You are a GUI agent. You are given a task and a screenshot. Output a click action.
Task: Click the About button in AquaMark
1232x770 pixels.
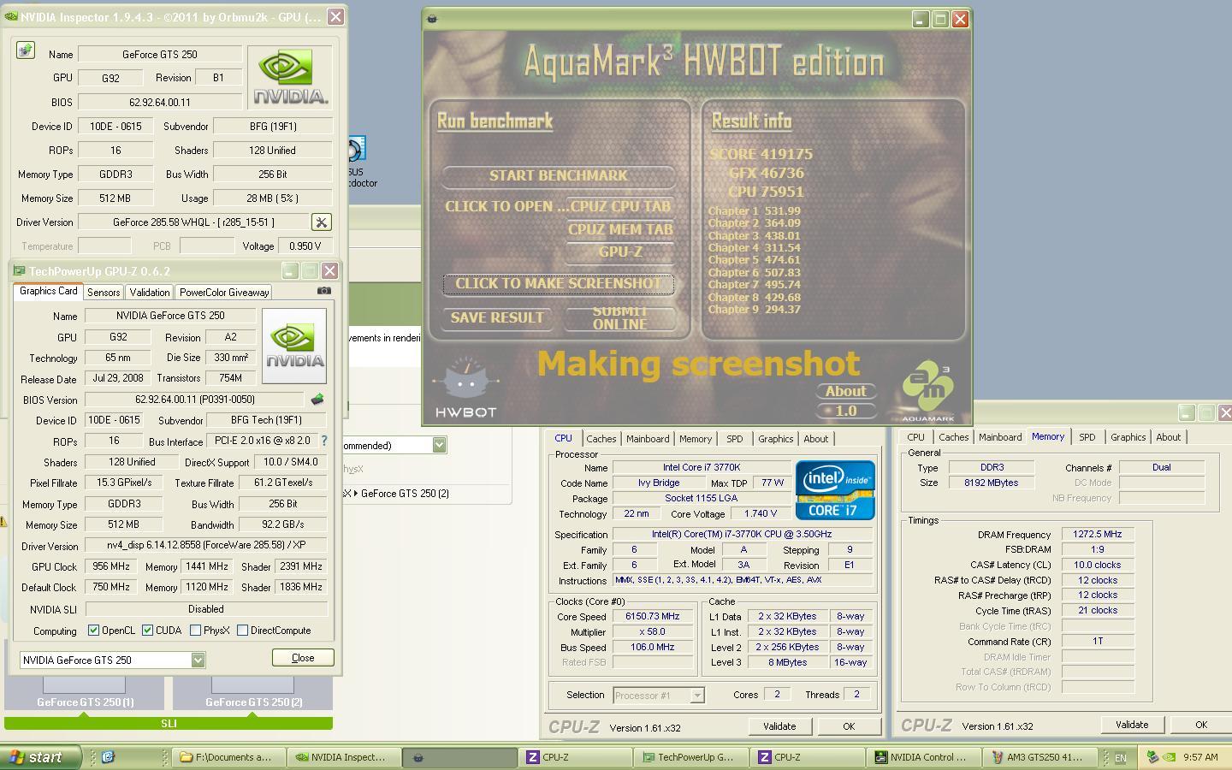click(845, 391)
